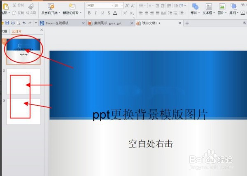Image resolution: width=247 pixels, height=176 pixels.
Task: Open the Shapes (形状) dropdown arrow
Action: point(199,13)
